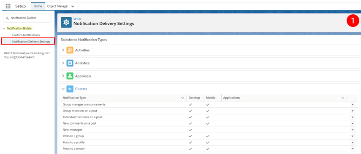Open row menu for New messages
Image resolution: width=361 pixels, height=154 pixels.
(x=353, y=130)
